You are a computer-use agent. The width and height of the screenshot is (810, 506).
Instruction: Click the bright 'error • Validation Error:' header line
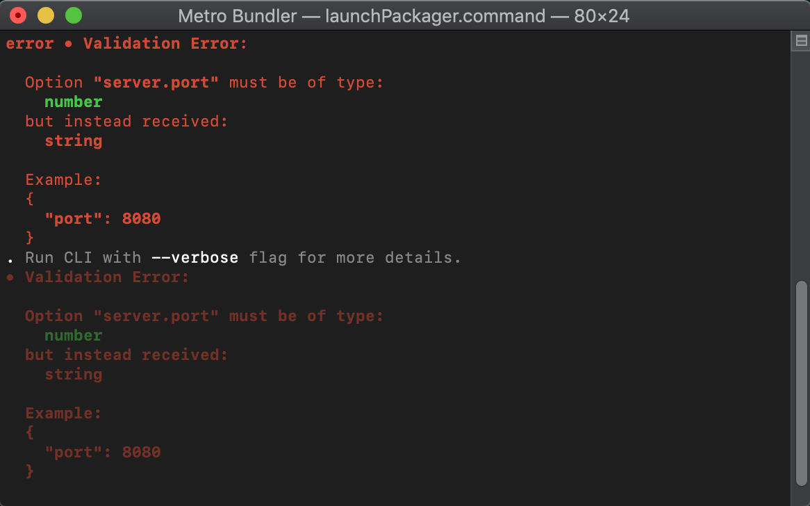[126, 43]
